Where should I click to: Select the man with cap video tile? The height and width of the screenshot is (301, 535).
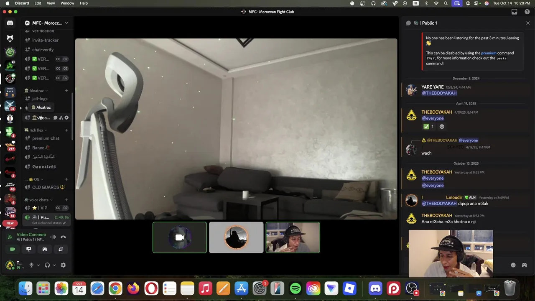pos(293,237)
